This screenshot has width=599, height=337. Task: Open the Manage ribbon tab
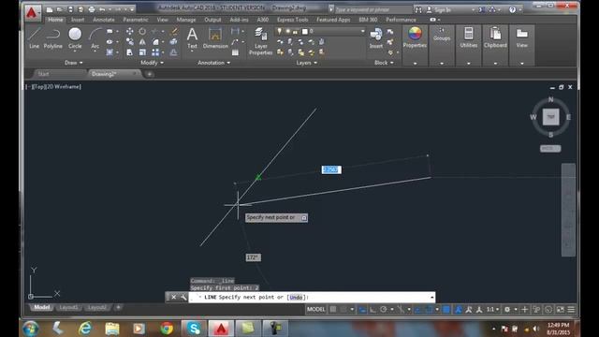[x=186, y=20]
